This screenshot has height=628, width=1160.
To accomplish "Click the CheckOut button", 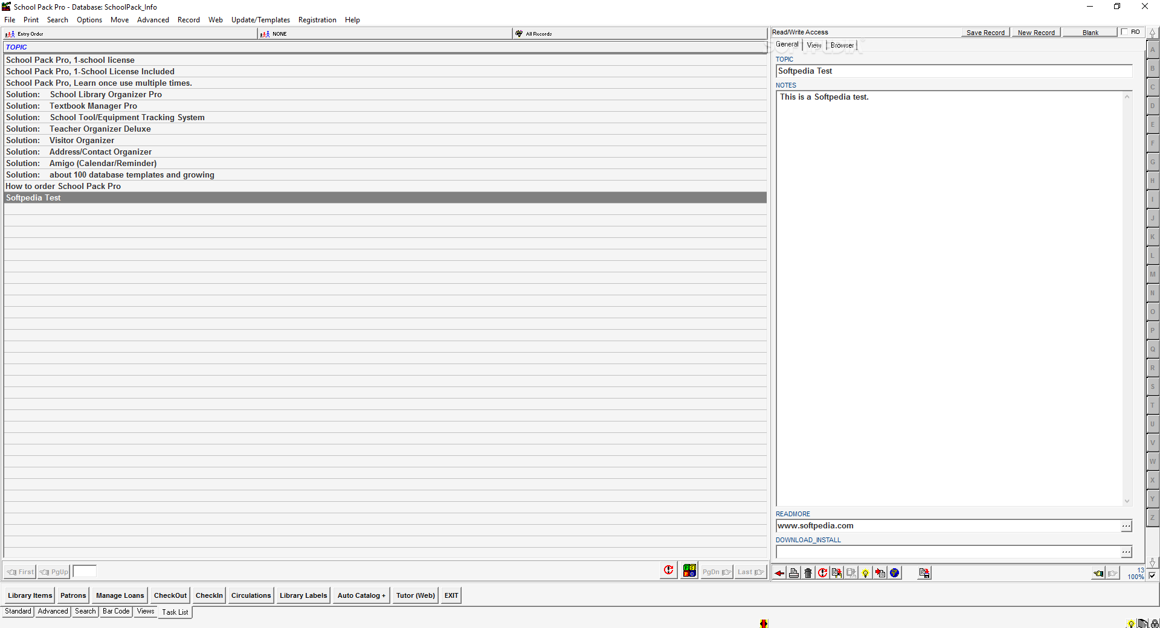I will point(170,595).
